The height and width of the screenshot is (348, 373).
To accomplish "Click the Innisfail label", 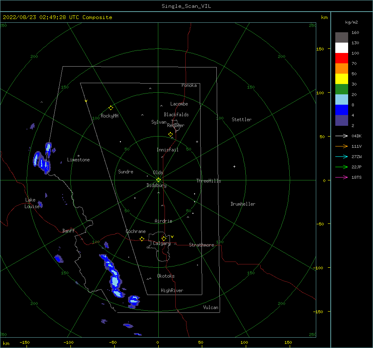I will click(167, 150).
